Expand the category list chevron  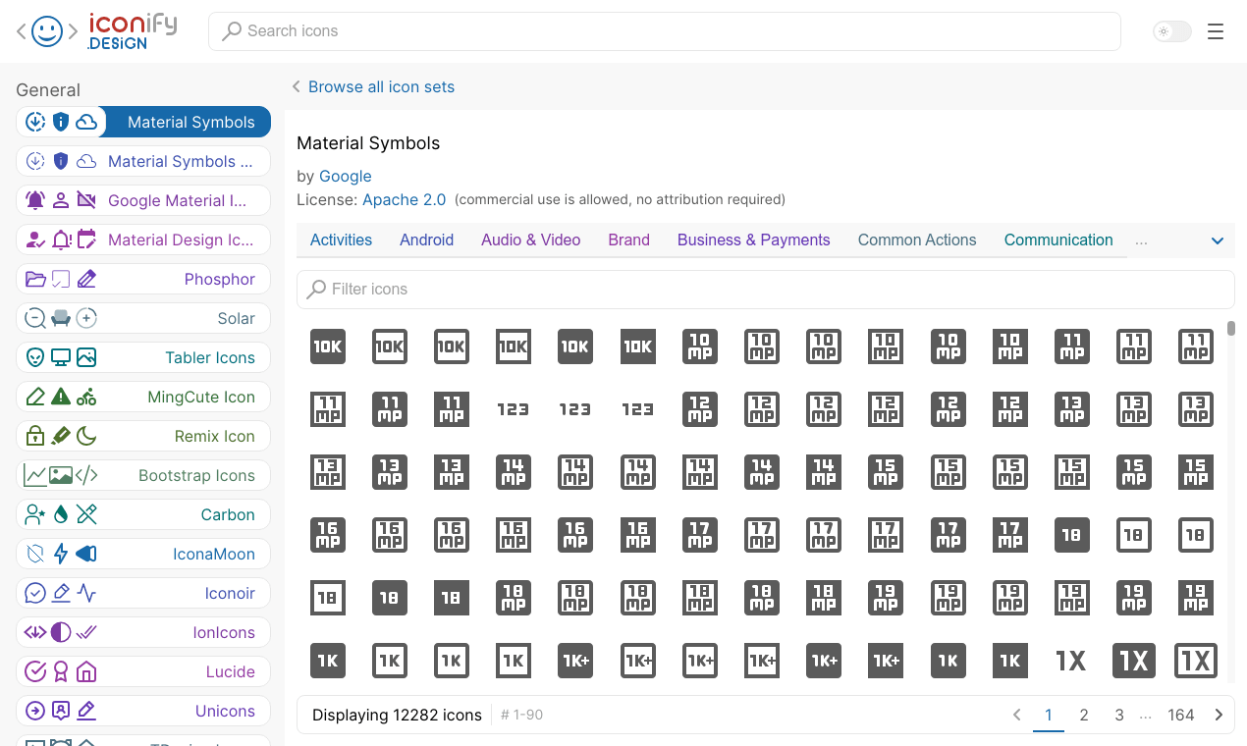[x=1218, y=240]
